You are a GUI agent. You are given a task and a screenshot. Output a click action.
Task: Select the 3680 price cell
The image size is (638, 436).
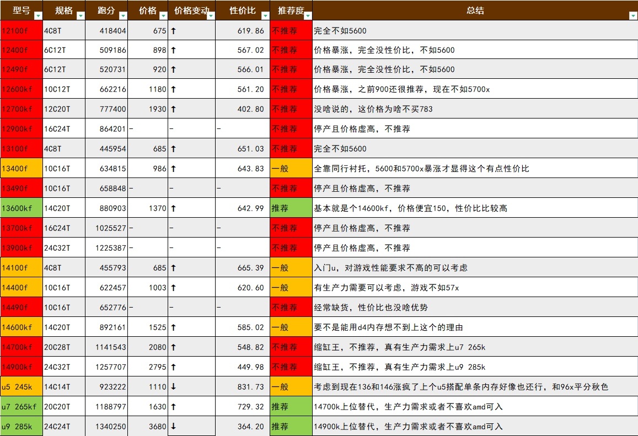(148, 427)
